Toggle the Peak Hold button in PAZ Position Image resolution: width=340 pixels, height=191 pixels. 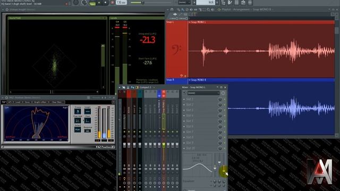(x=78, y=120)
